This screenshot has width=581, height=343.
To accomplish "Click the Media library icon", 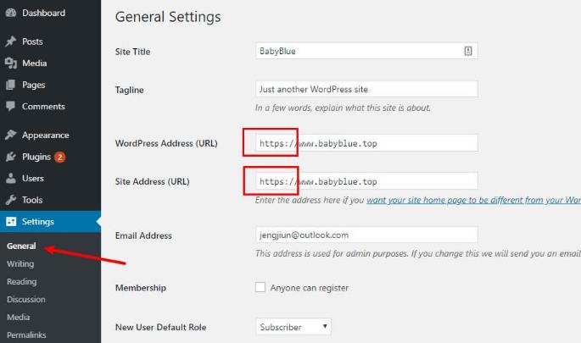I will pyautogui.click(x=10, y=64).
